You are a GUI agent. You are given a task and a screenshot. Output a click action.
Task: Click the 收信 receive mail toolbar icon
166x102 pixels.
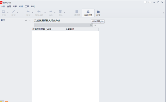click(x=4, y=11)
